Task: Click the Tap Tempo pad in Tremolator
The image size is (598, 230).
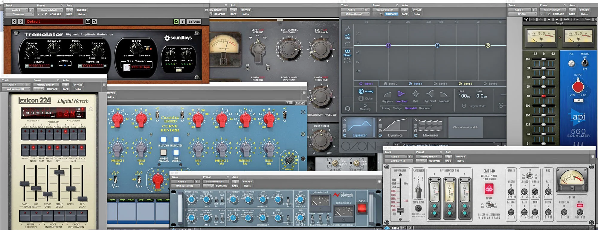Action: (x=127, y=67)
